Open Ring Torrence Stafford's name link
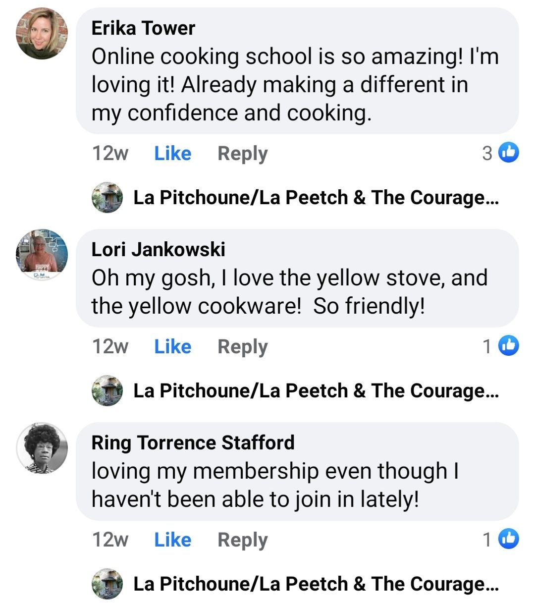 coord(193,442)
